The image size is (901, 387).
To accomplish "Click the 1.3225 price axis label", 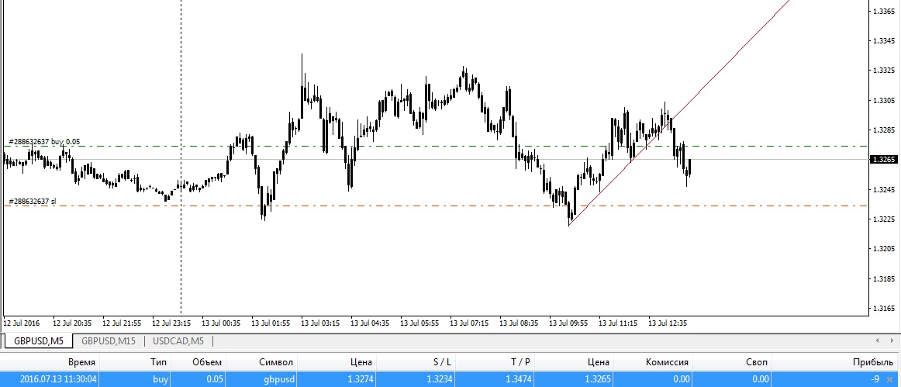I will point(885,219).
